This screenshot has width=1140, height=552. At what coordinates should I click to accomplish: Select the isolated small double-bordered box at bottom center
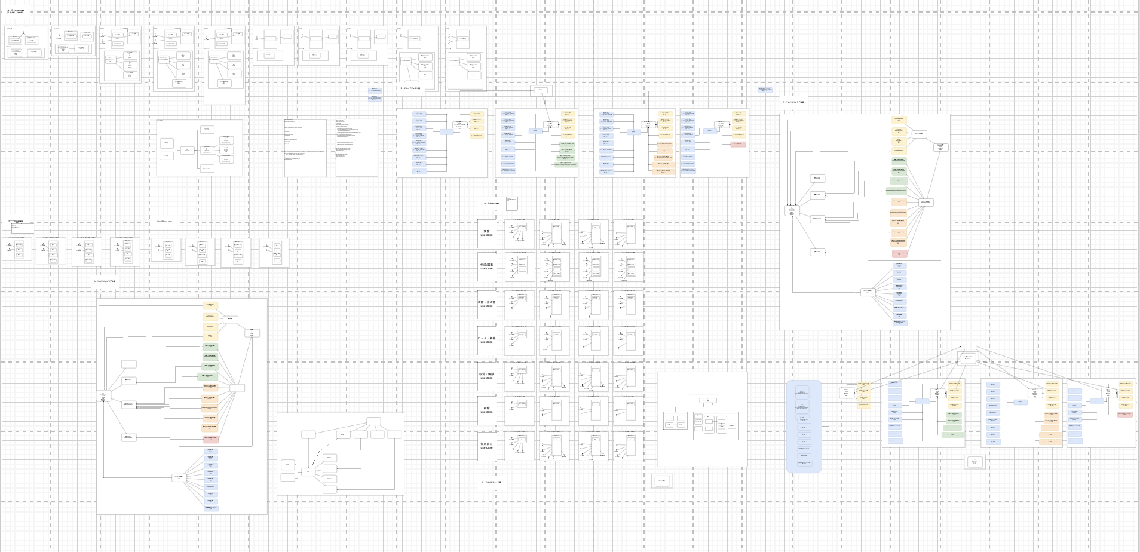pos(662,481)
